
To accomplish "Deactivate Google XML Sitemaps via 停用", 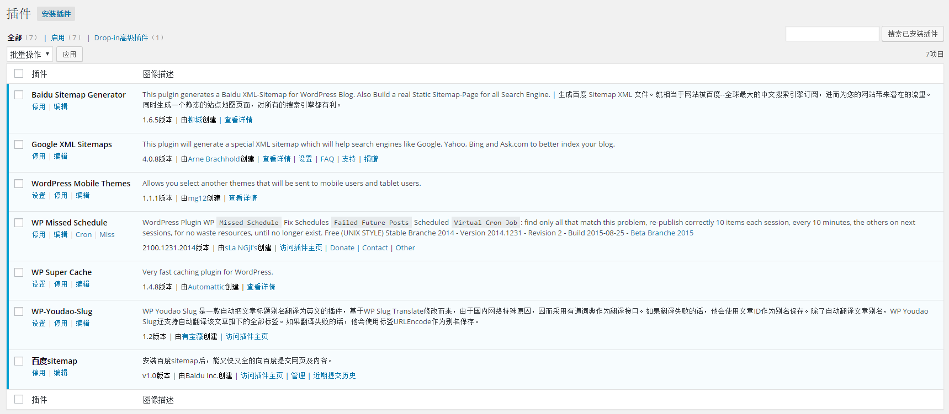I will [x=39, y=156].
